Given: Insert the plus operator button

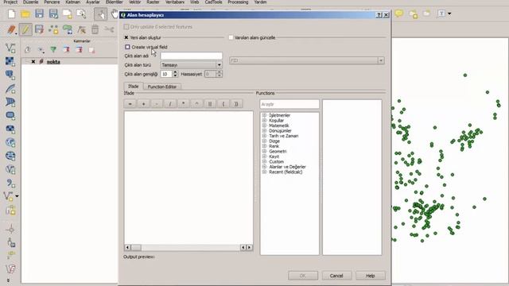Looking at the screenshot, I should (143, 104).
